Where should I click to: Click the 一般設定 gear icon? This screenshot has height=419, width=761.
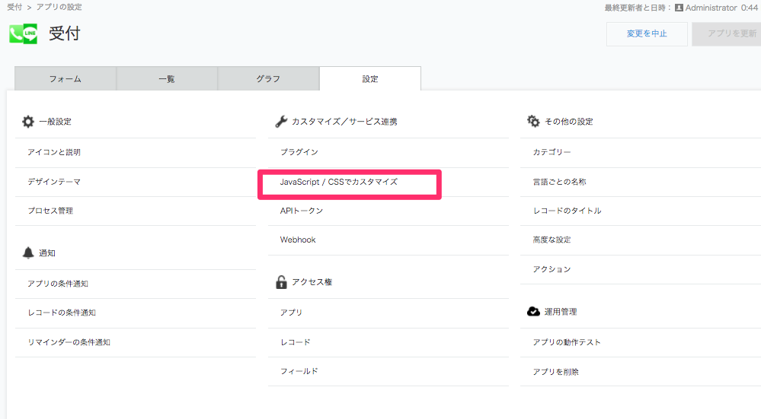coord(28,122)
